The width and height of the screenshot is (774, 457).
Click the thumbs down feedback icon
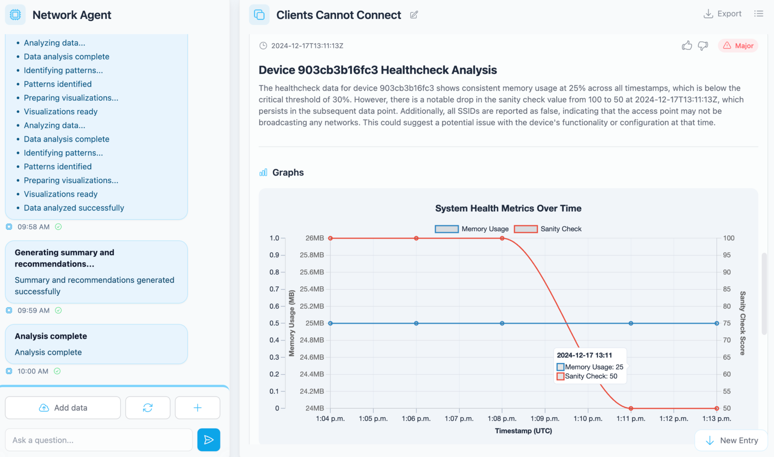pos(703,46)
